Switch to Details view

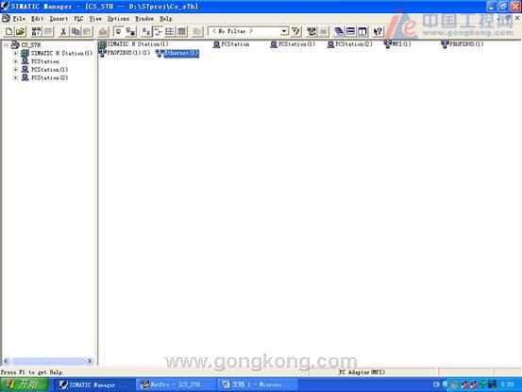pyautogui.click(x=181, y=31)
